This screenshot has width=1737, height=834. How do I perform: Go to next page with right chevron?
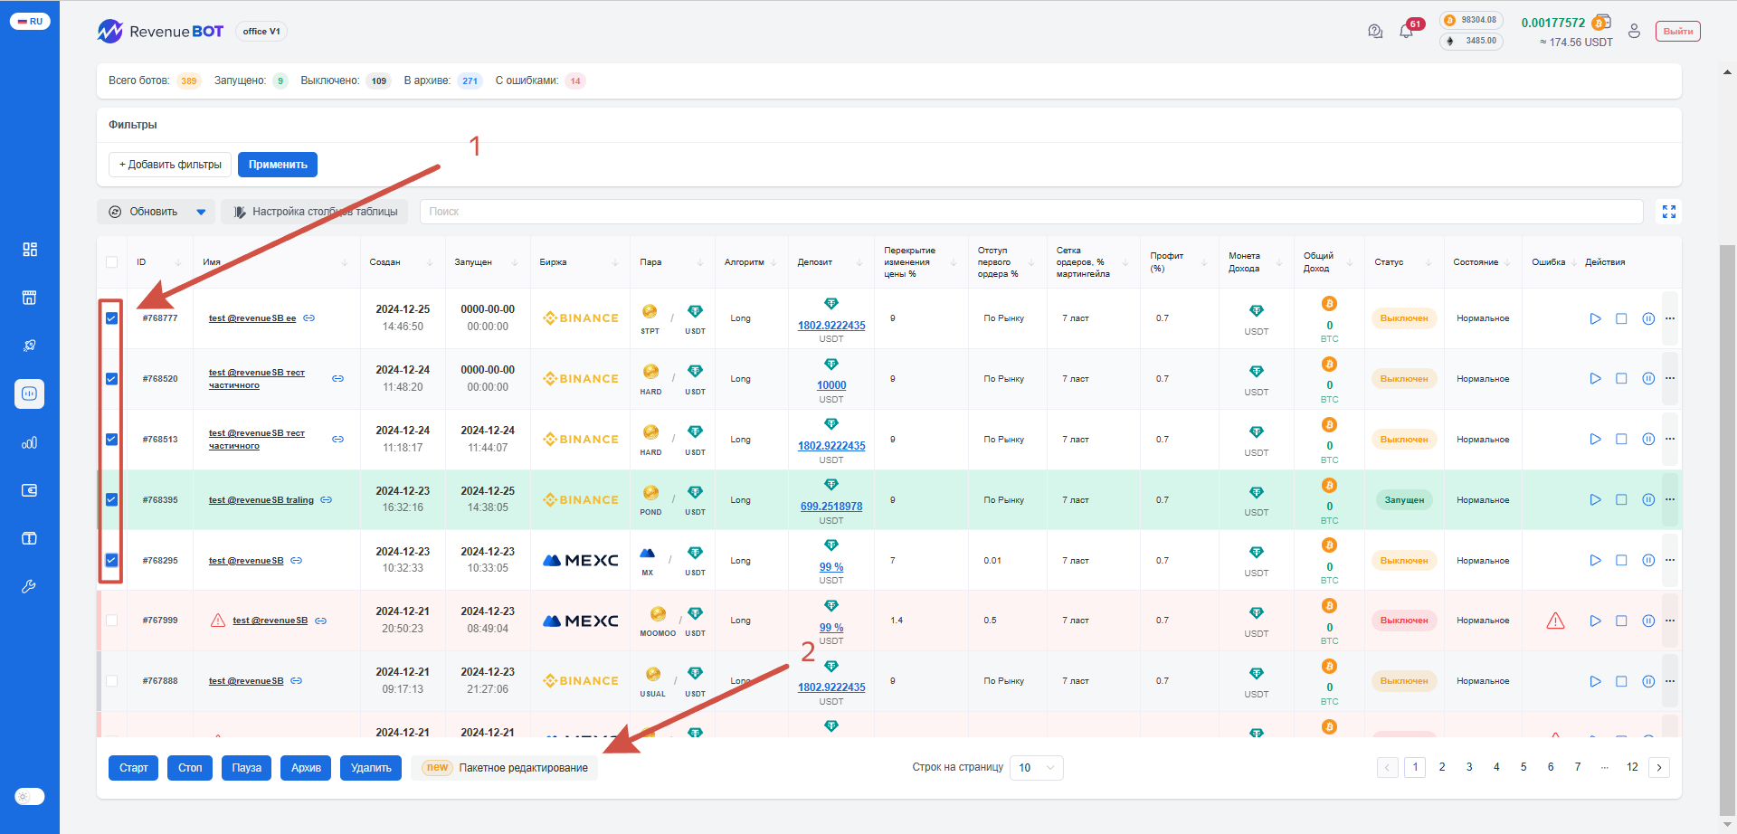coord(1659,767)
